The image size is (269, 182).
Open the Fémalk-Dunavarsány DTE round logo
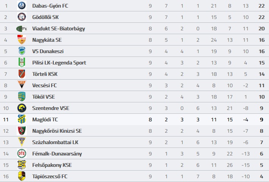(22, 154)
